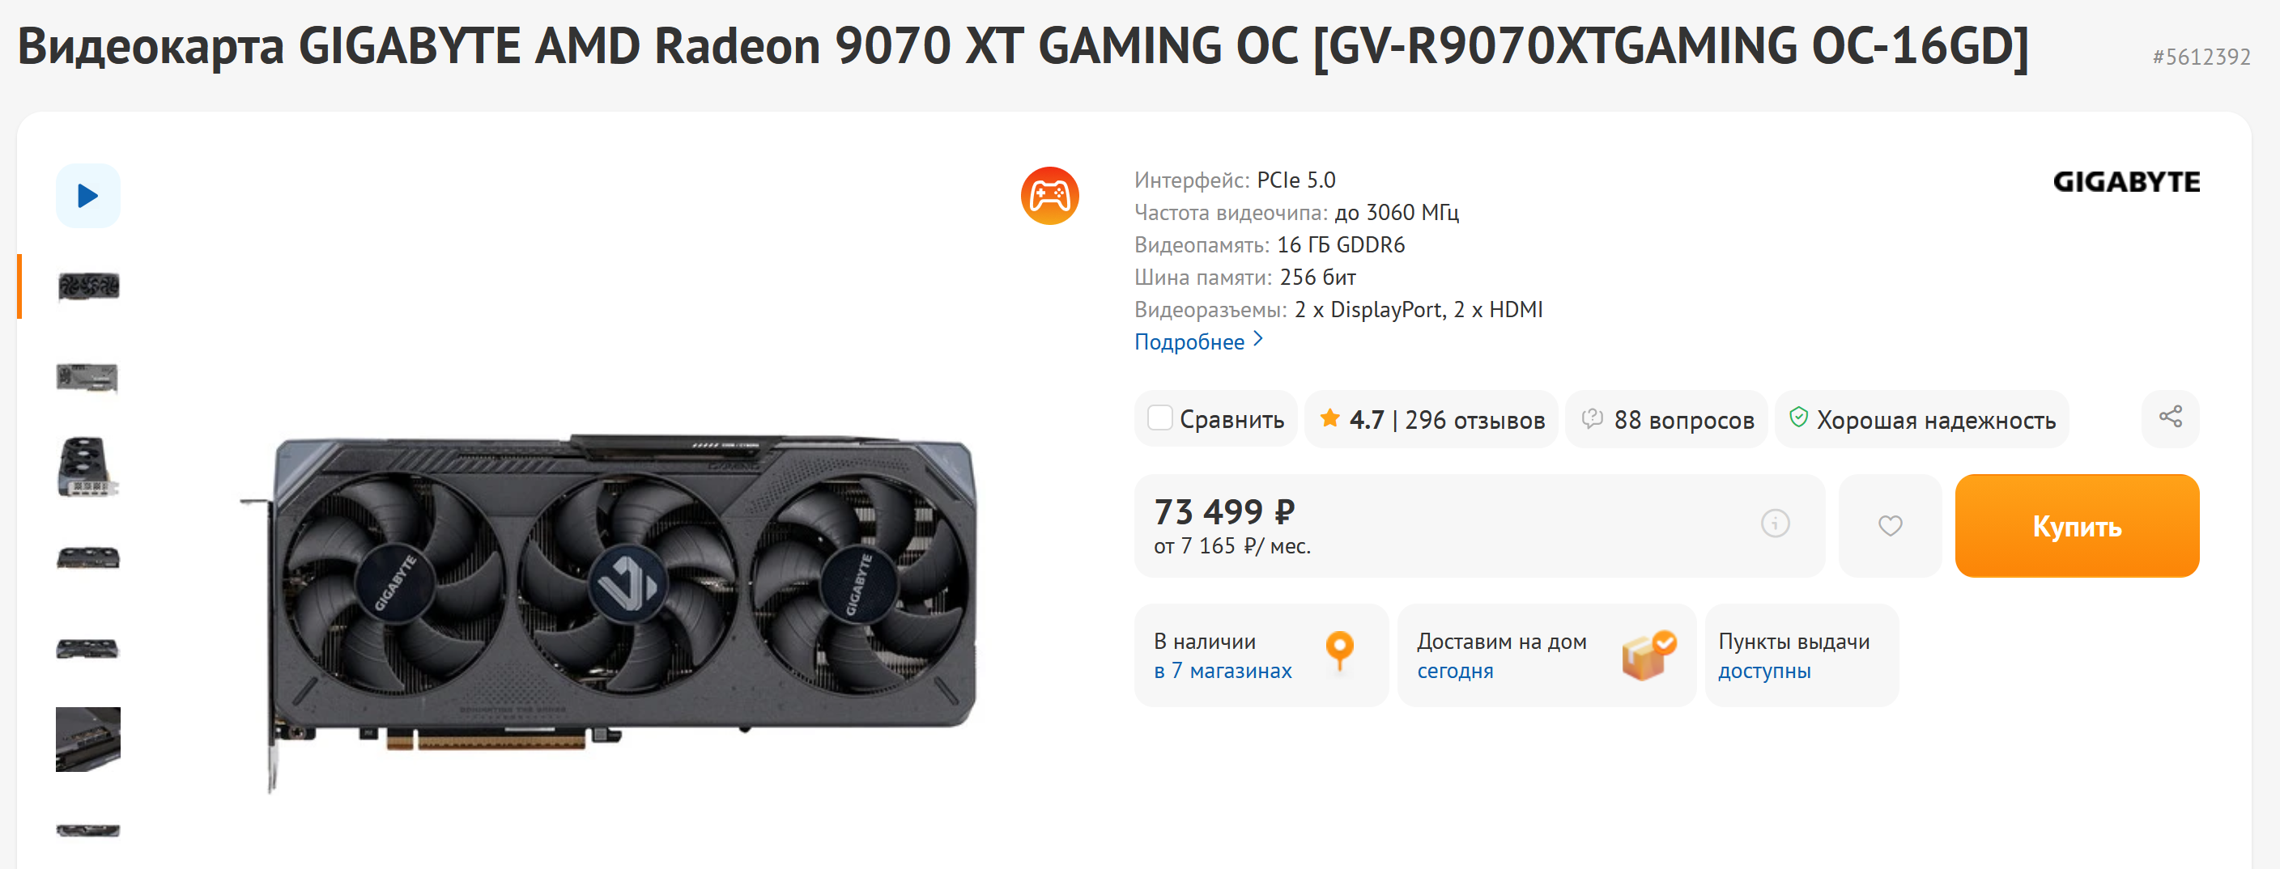This screenshot has height=869, width=2280.
Task: Select the angled view with ports thumbnail
Action: click(87, 467)
